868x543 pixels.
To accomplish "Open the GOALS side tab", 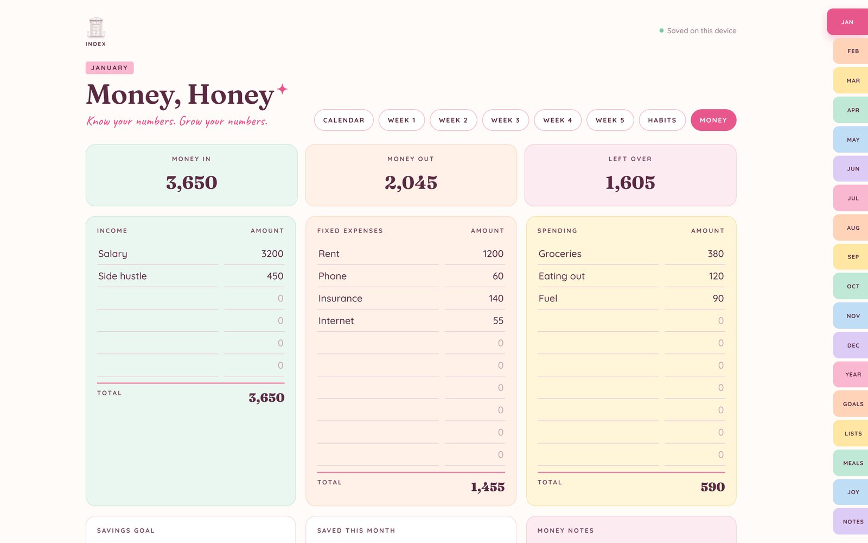I will (851, 404).
